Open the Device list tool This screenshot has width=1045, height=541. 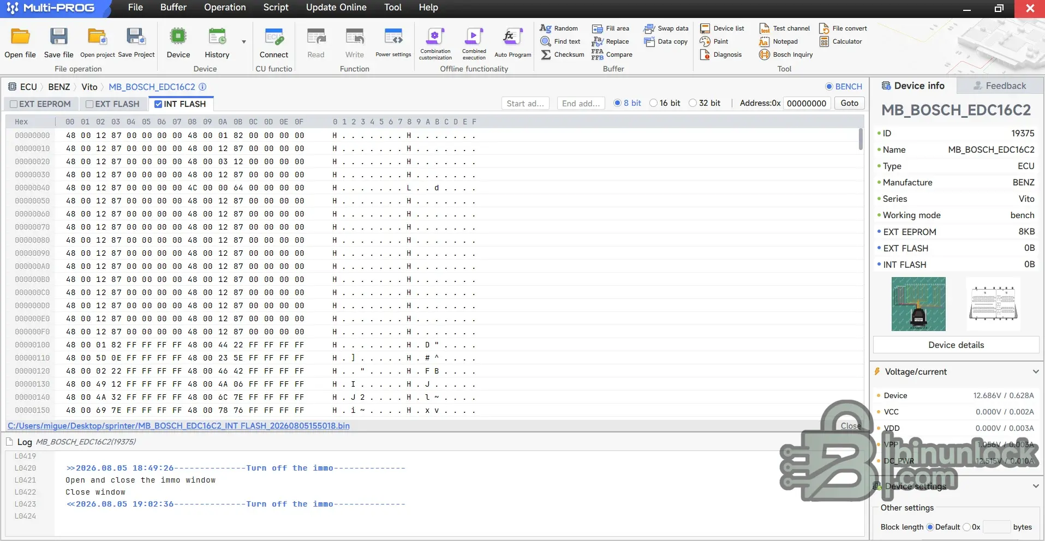(x=722, y=28)
